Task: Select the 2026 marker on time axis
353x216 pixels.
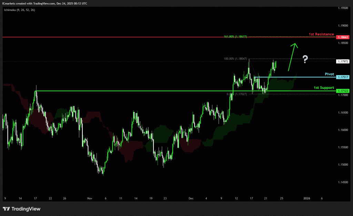Action: click(306, 198)
